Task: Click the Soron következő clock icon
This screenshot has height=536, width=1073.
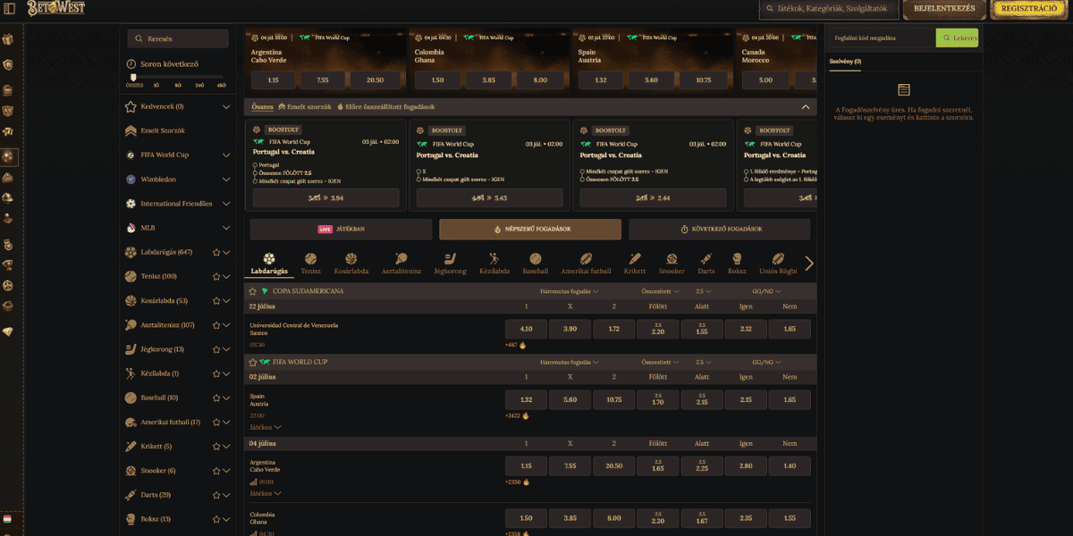Action: pos(132,64)
